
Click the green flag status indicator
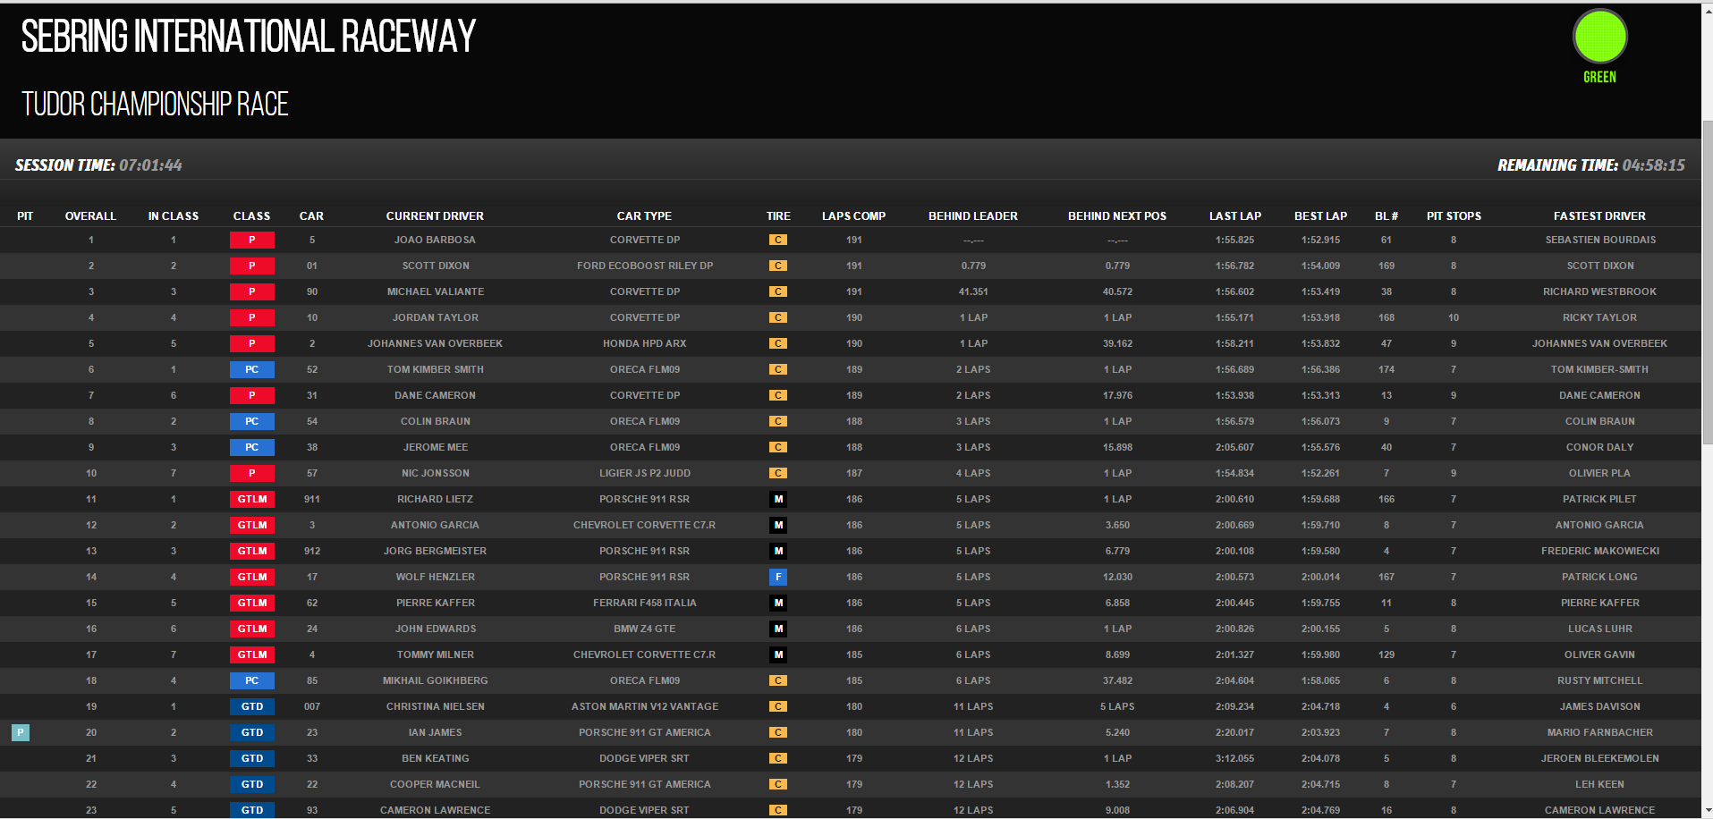click(x=1599, y=37)
